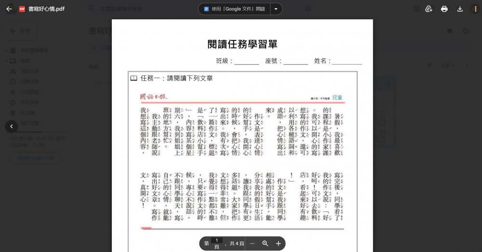482x252 pixels.
Task: Click the magnifier to reset zoom
Action: click(x=265, y=244)
